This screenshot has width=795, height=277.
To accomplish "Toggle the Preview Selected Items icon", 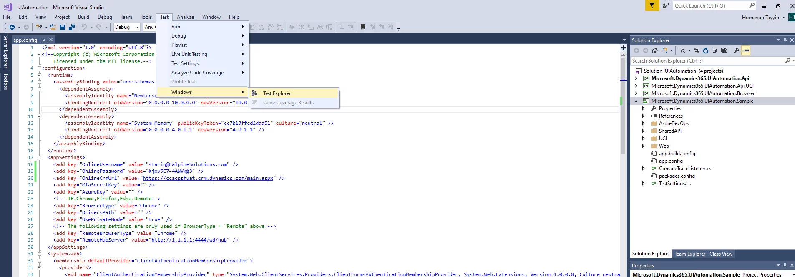I will [746, 50].
